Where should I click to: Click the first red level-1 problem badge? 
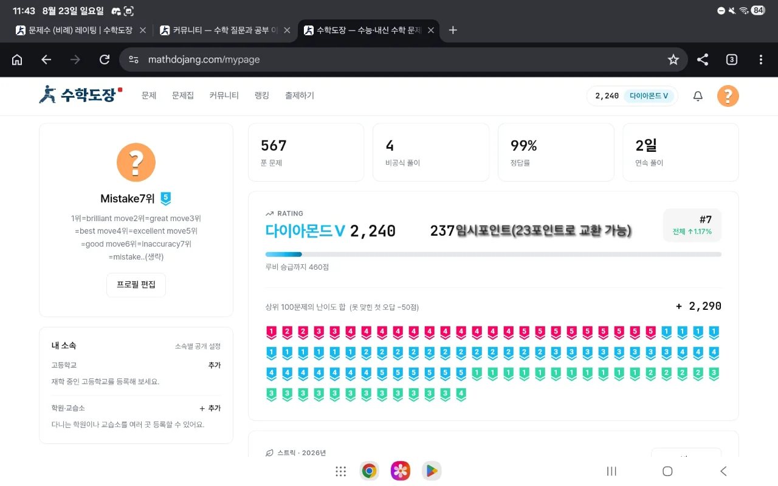tap(271, 333)
